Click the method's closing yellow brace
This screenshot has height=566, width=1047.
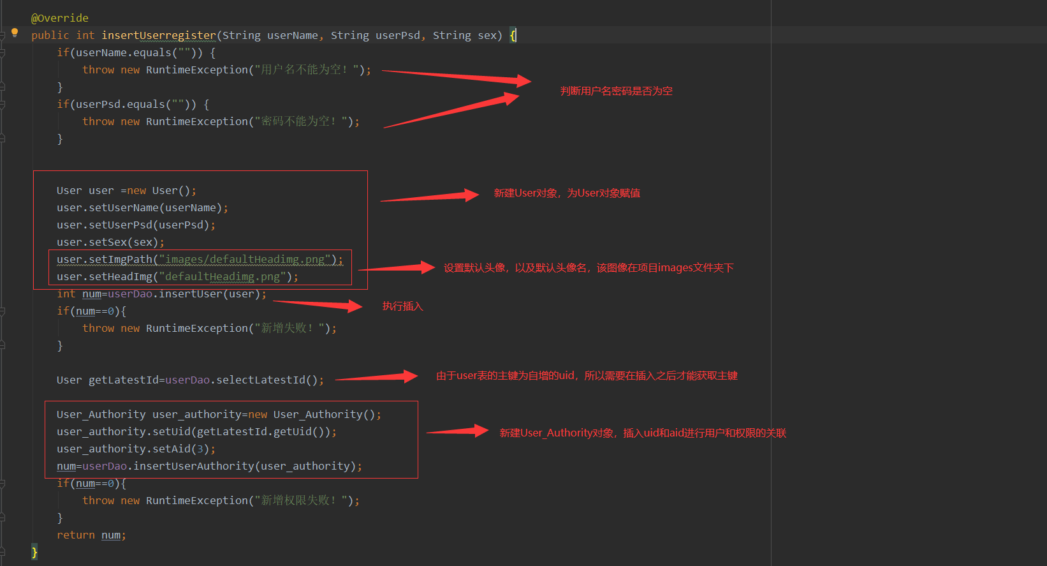click(34, 552)
